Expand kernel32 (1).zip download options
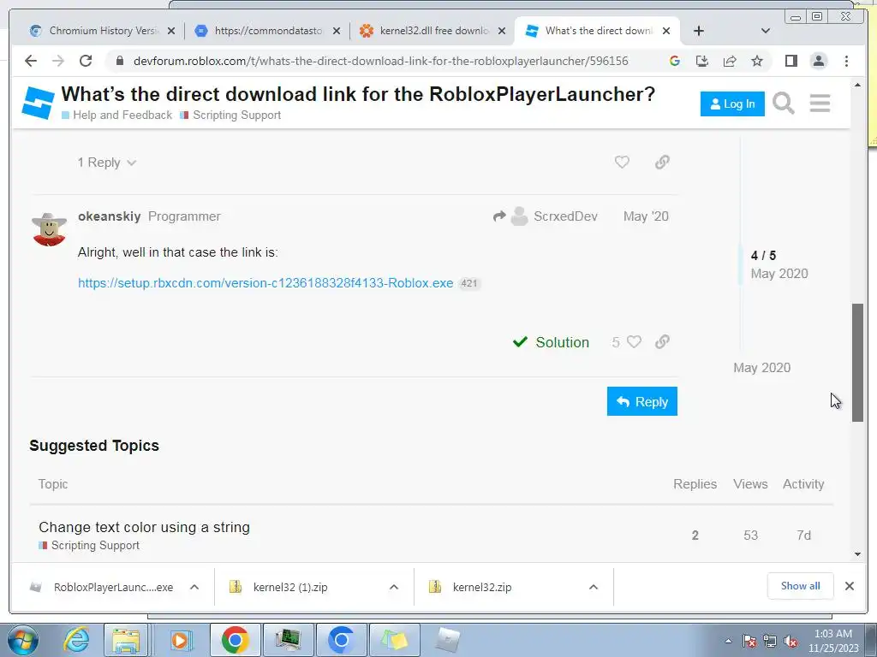Viewport: 877px width, 657px height. pos(394,587)
